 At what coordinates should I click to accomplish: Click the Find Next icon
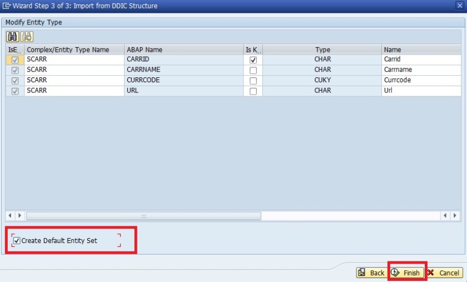(x=27, y=37)
